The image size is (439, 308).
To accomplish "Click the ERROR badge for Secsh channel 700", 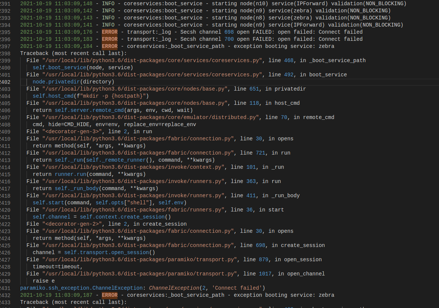I will 110,39.
